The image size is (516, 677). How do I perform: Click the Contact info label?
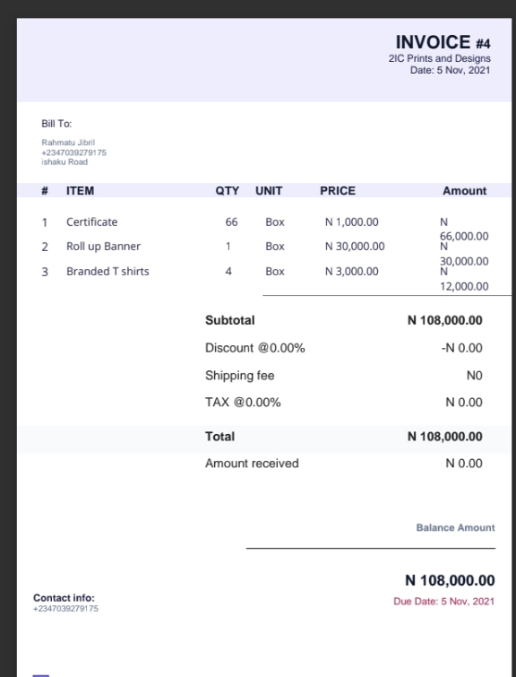pyautogui.click(x=64, y=598)
